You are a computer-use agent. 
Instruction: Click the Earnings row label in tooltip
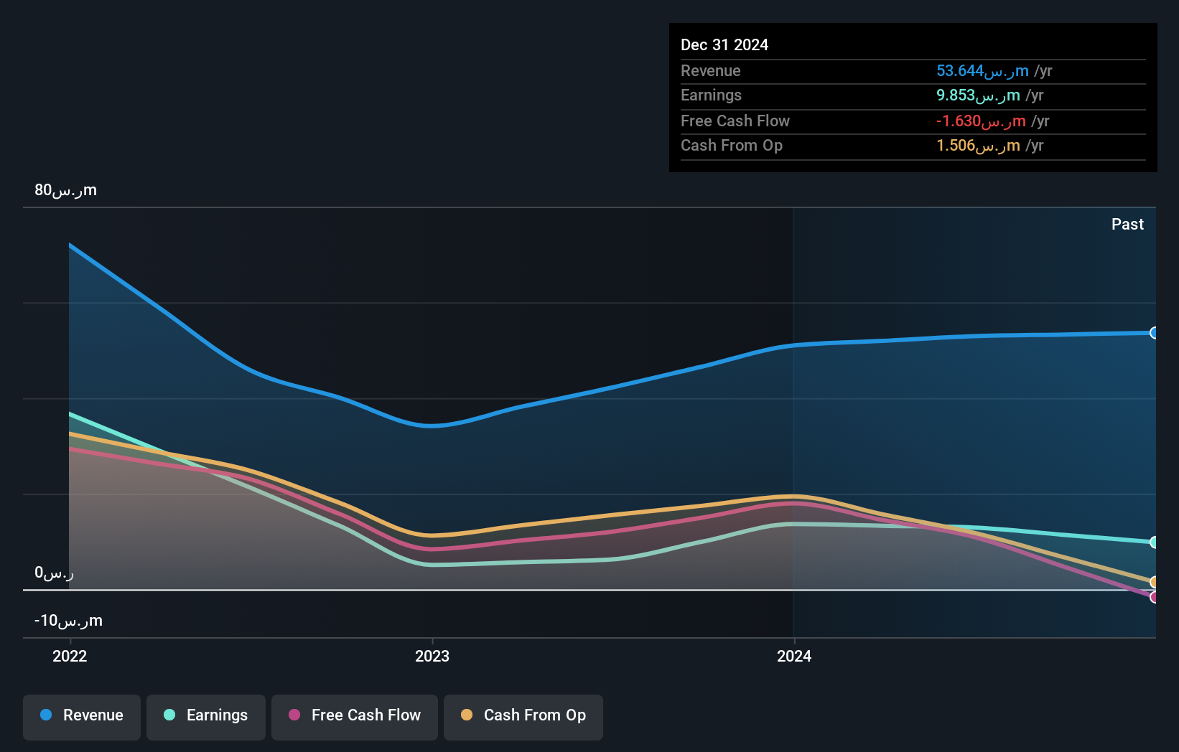pos(711,95)
